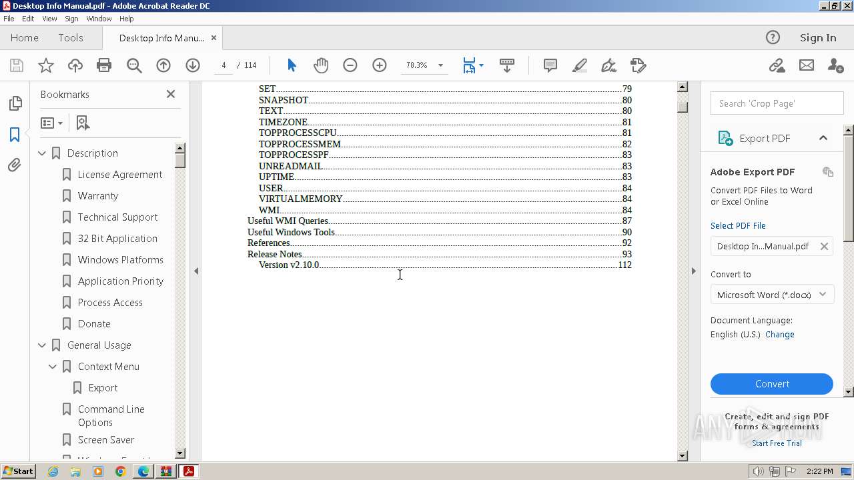The height and width of the screenshot is (480, 854).
Task: Save the file with the floppy disk icon
Action: pos(17,65)
